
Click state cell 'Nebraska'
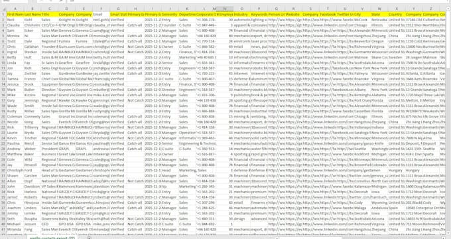pos(379,20)
